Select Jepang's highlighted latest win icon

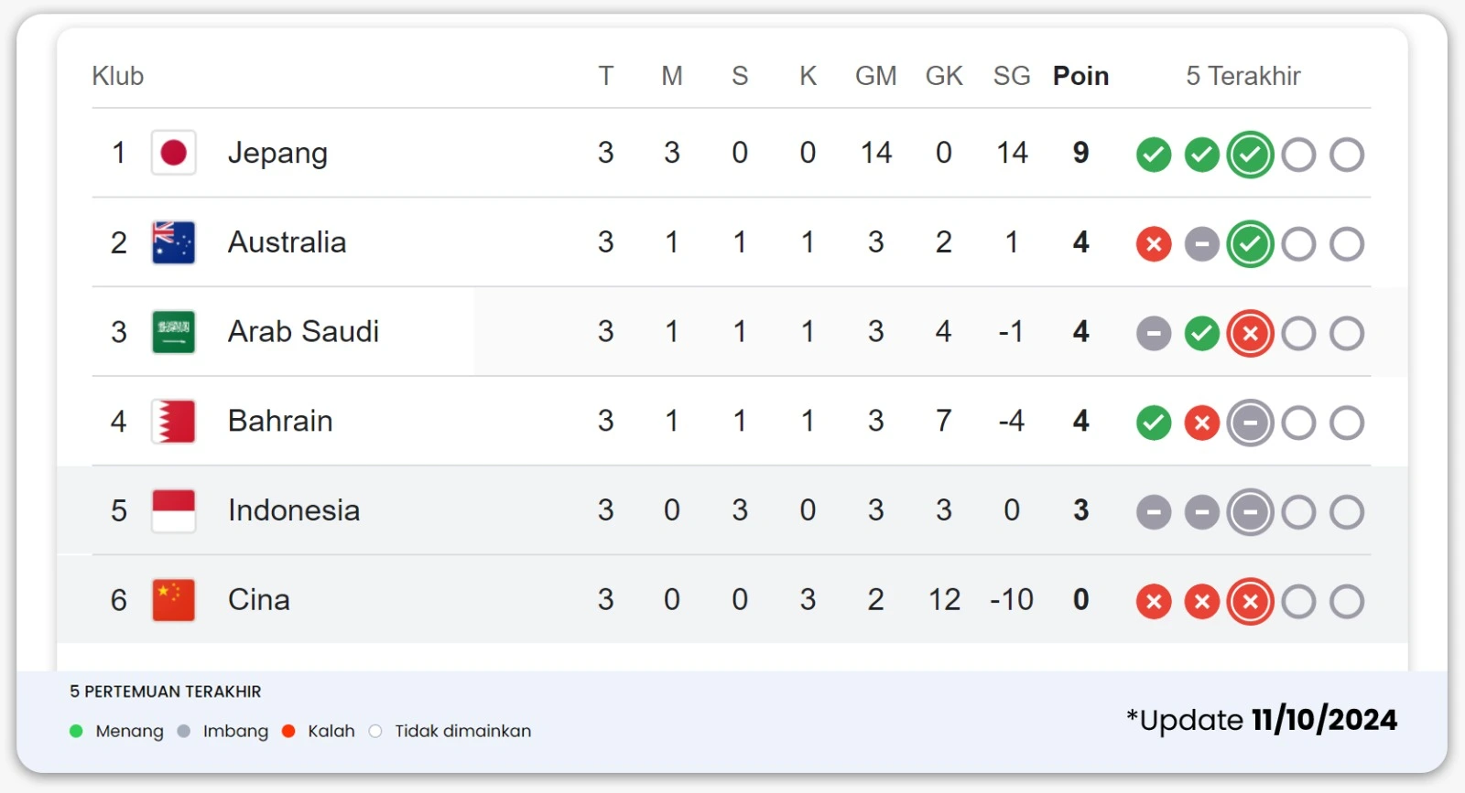(1251, 155)
